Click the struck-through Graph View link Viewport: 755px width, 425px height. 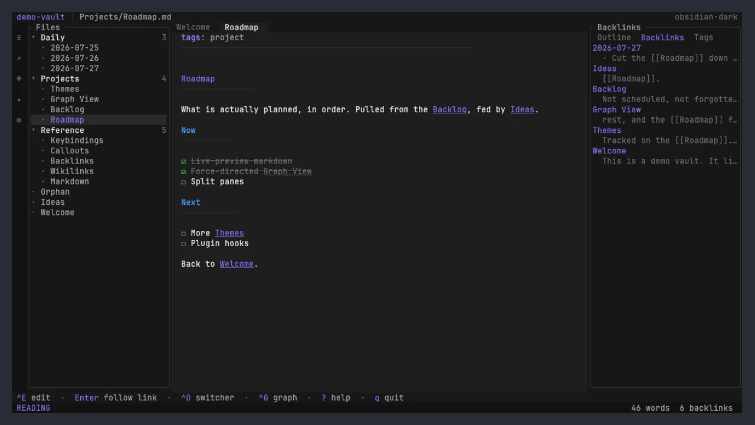point(287,171)
